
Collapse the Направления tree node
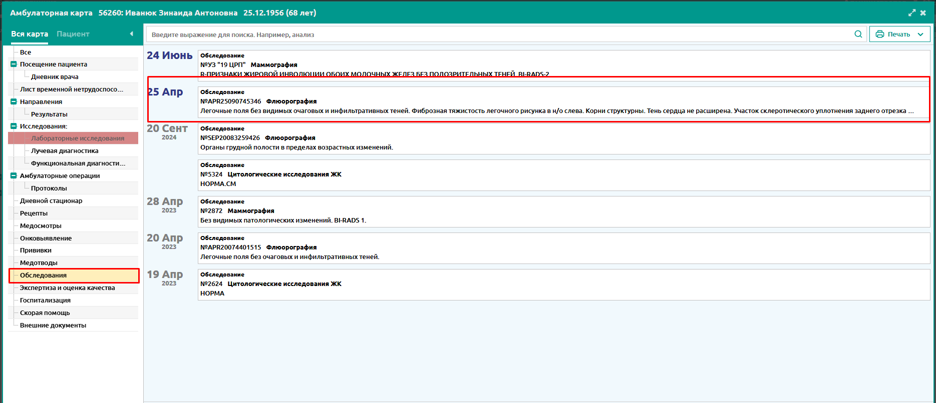click(x=14, y=101)
